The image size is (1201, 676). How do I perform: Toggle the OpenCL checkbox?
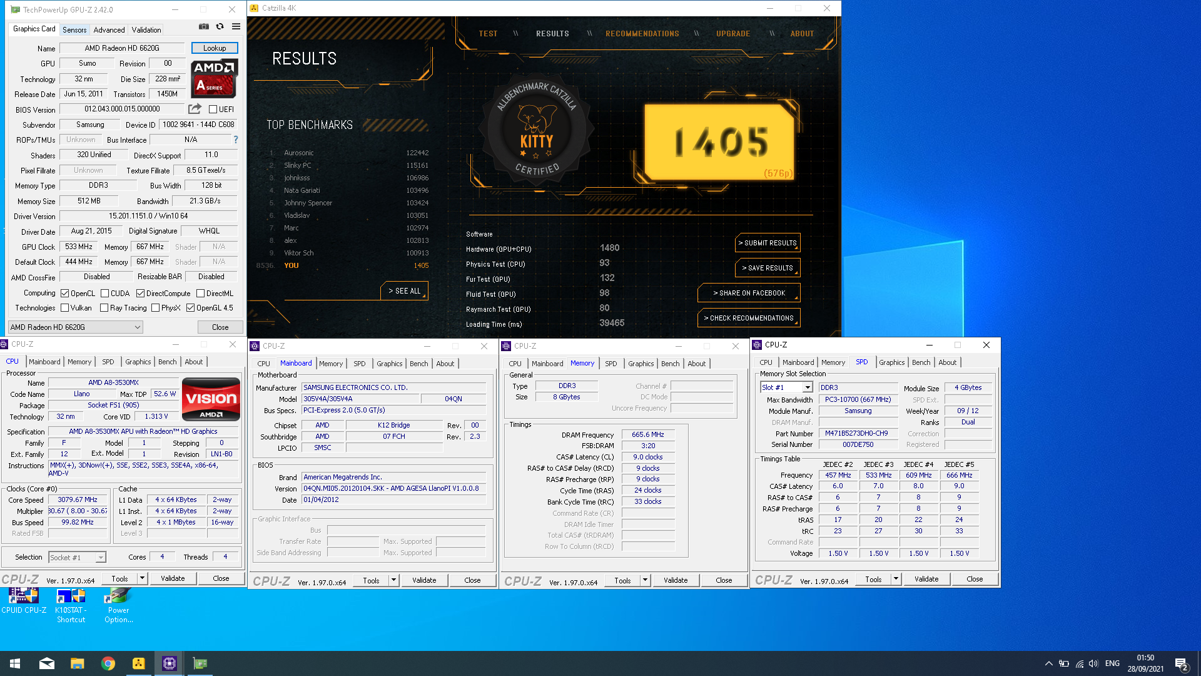click(64, 293)
